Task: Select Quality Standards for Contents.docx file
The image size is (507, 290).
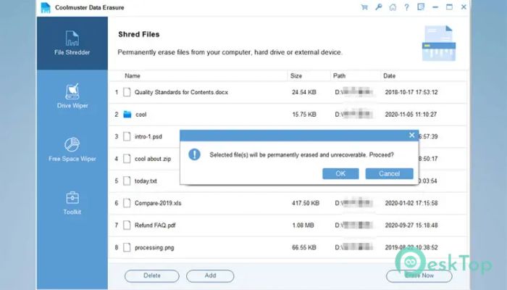Action: (x=180, y=92)
